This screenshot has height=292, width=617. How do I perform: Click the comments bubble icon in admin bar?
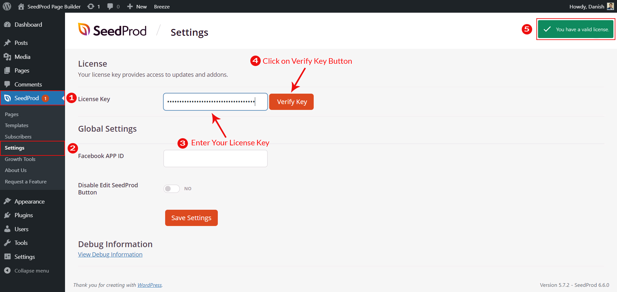coord(110,7)
